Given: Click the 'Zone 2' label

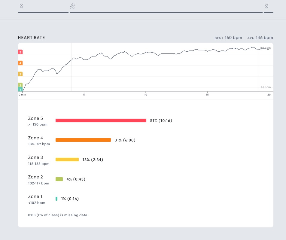Looking at the screenshot, I should 35,177.
